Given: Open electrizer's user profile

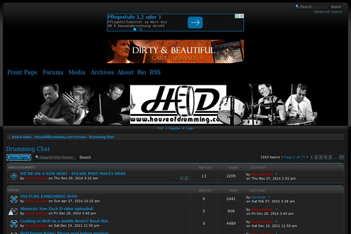Looking at the screenshot, I should [259, 197].
